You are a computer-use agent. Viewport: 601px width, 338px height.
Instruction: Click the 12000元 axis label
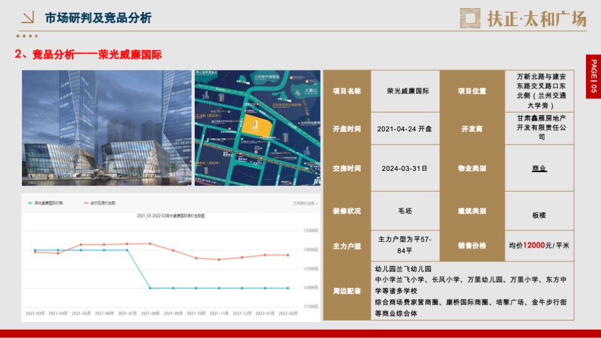pos(311,287)
